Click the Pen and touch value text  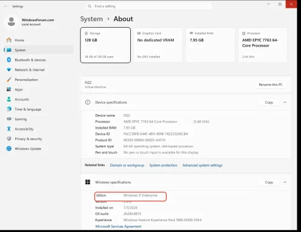(161, 152)
